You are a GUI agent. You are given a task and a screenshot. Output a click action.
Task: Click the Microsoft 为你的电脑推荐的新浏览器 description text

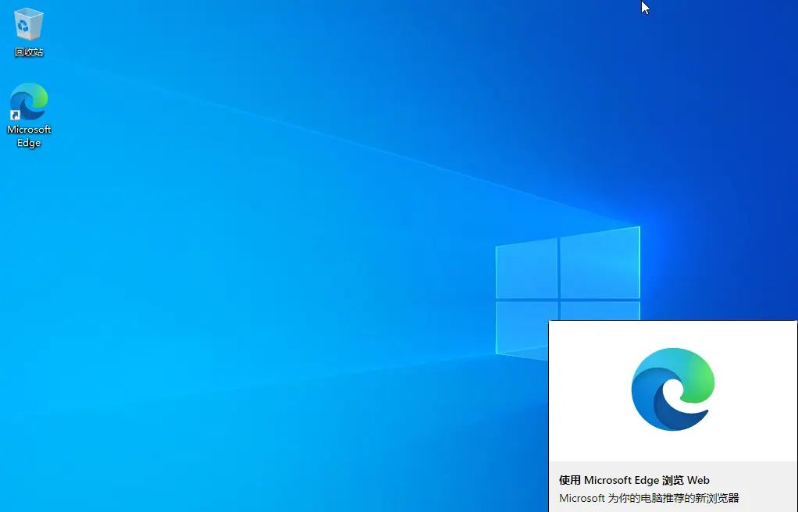pos(648,498)
